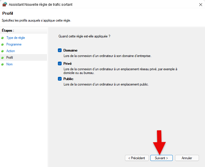Close the rule wizard window
Screen dimensions: 205x167
click(x=201, y=5)
